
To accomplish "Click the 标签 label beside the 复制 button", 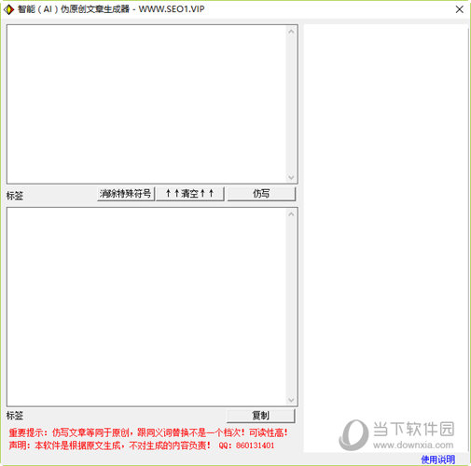I will 15,416.
